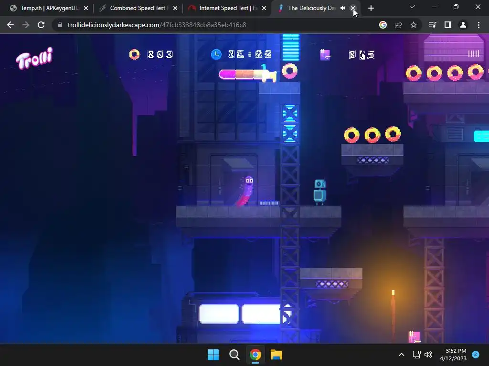Open the tab search dropdown chevron

click(412, 7)
